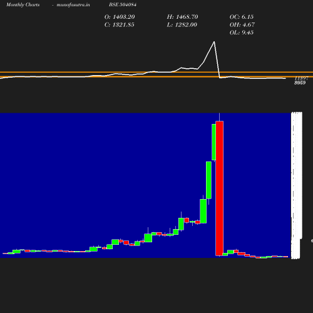313x313 pixels.
Task: Click the 'OH: 4.67' reading
Action: pos(242,25)
